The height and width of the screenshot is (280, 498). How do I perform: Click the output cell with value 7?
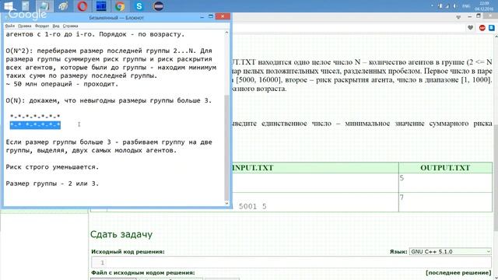[x=445, y=202]
